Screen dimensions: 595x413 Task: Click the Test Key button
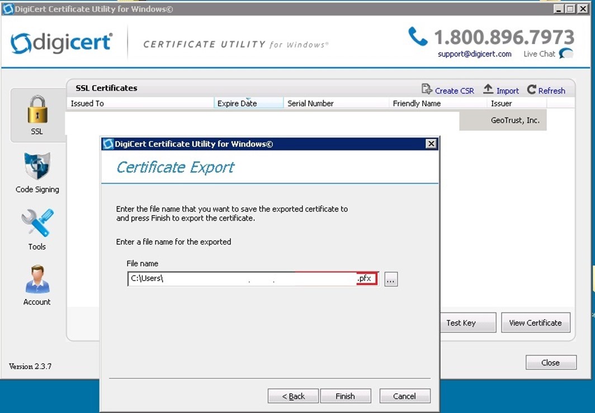tap(468, 322)
